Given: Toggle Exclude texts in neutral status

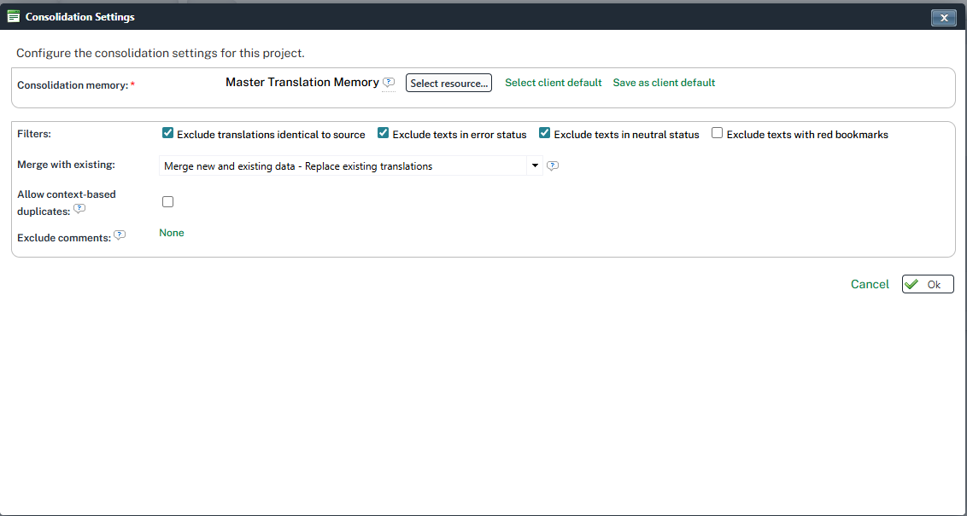Looking at the screenshot, I should 544,133.
